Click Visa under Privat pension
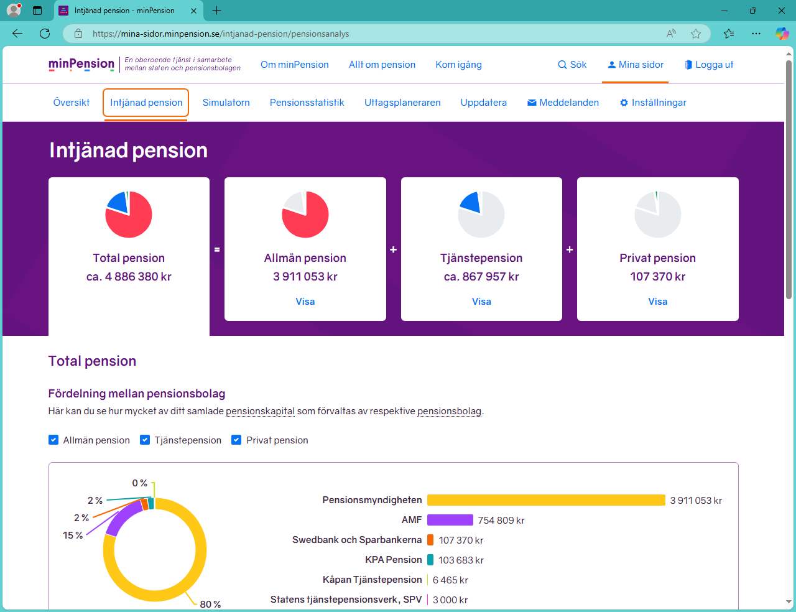 [x=658, y=302]
